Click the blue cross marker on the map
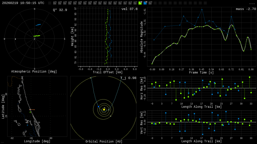Viewport: 257px width, 144px height. click(x=27, y=125)
